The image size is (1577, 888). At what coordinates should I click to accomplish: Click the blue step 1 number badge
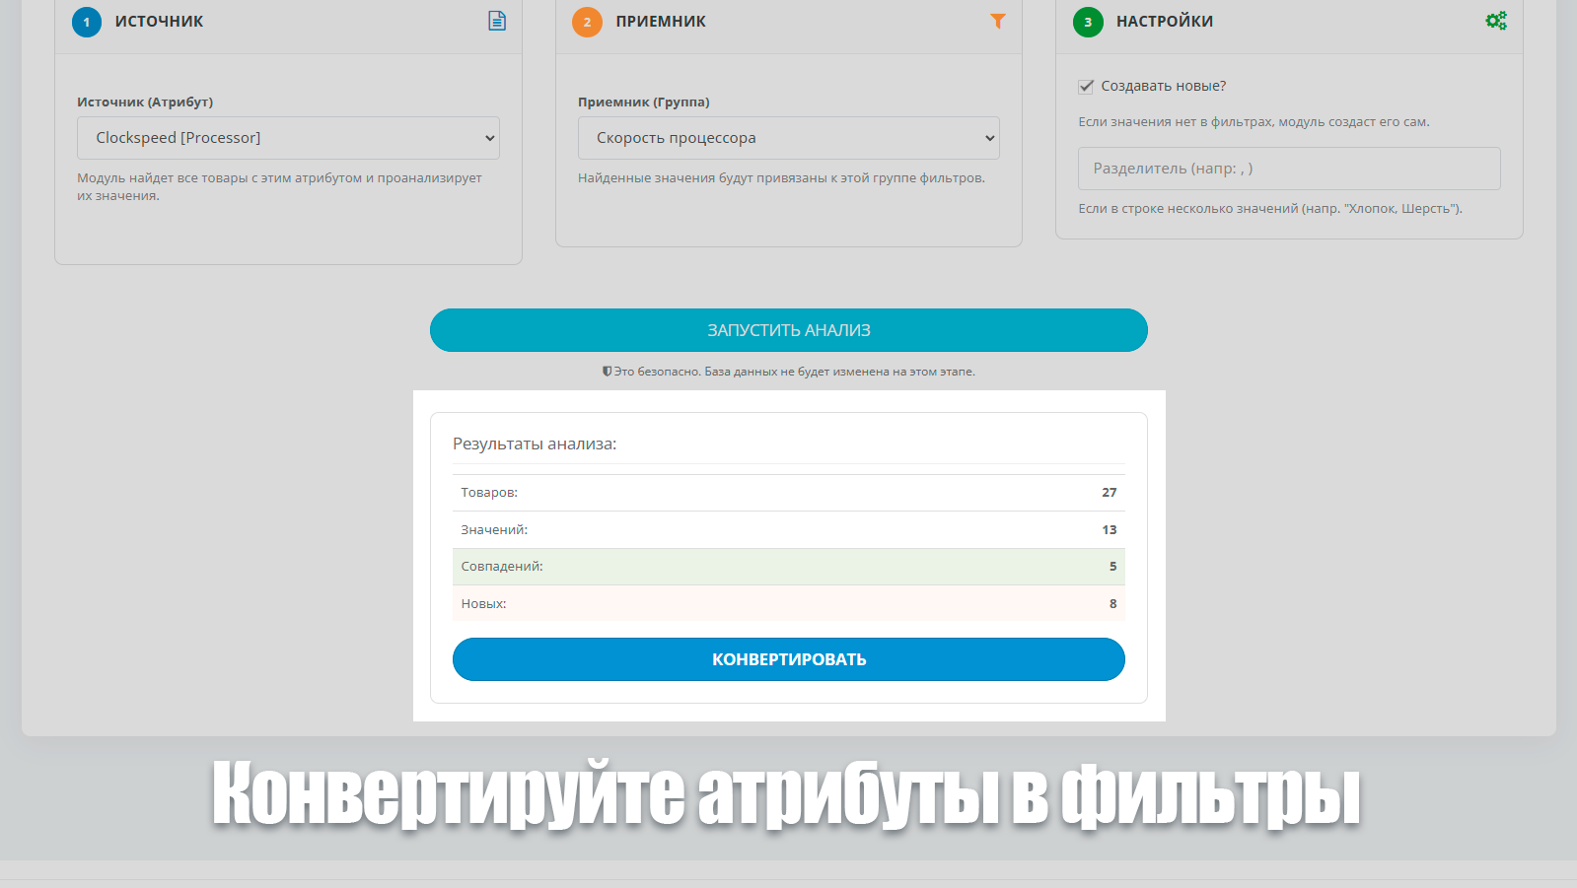(87, 22)
